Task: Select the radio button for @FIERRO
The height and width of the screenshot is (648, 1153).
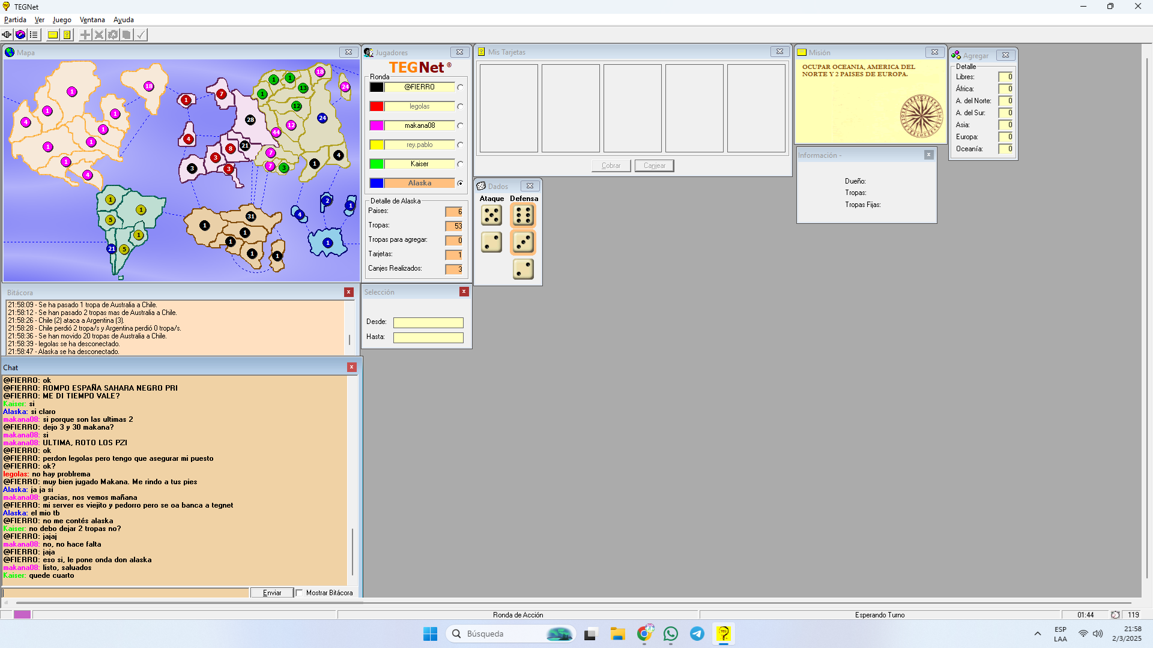Action: coord(460,88)
